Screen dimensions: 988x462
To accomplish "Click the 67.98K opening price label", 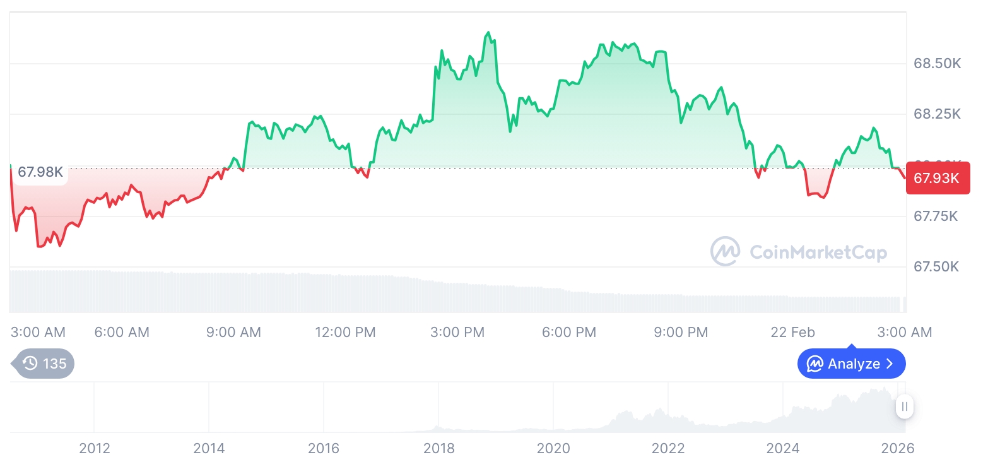I will (40, 172).
